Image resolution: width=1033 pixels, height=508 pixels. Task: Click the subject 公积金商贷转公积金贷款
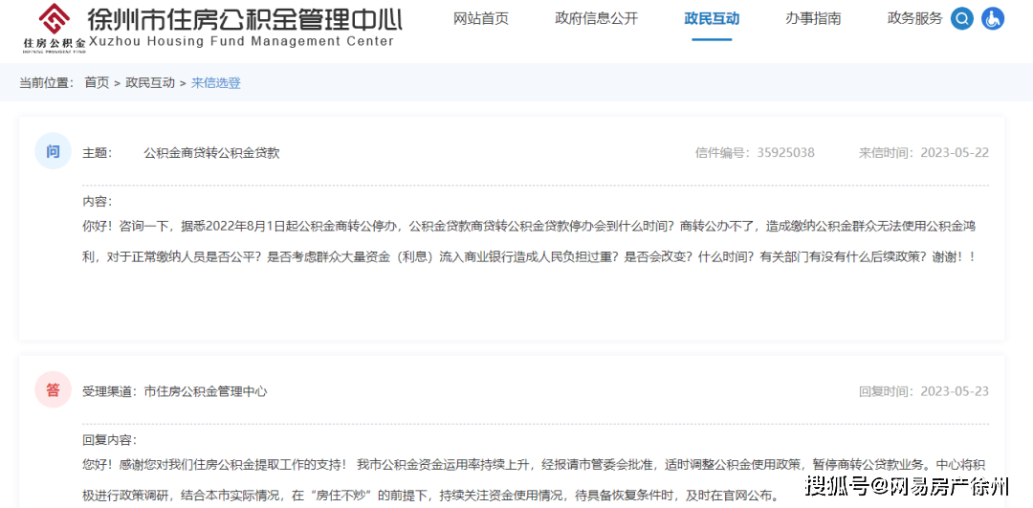[x=211, y=153]
